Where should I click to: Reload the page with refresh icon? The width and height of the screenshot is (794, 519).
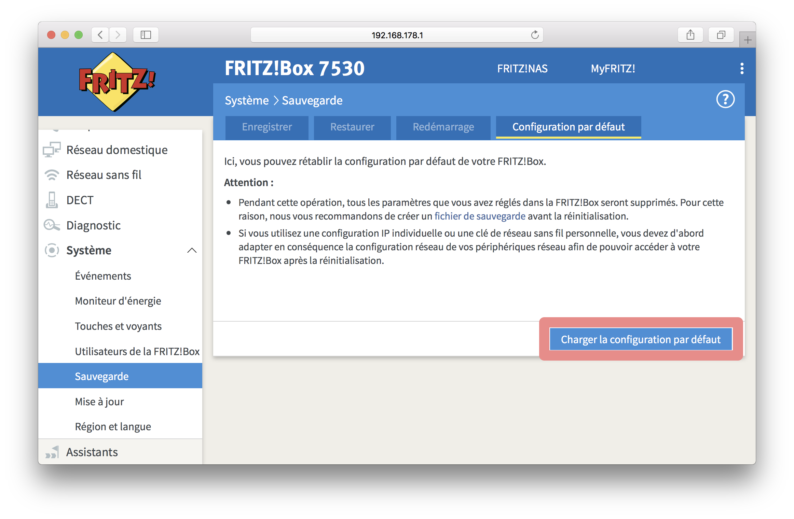point(535,35)
